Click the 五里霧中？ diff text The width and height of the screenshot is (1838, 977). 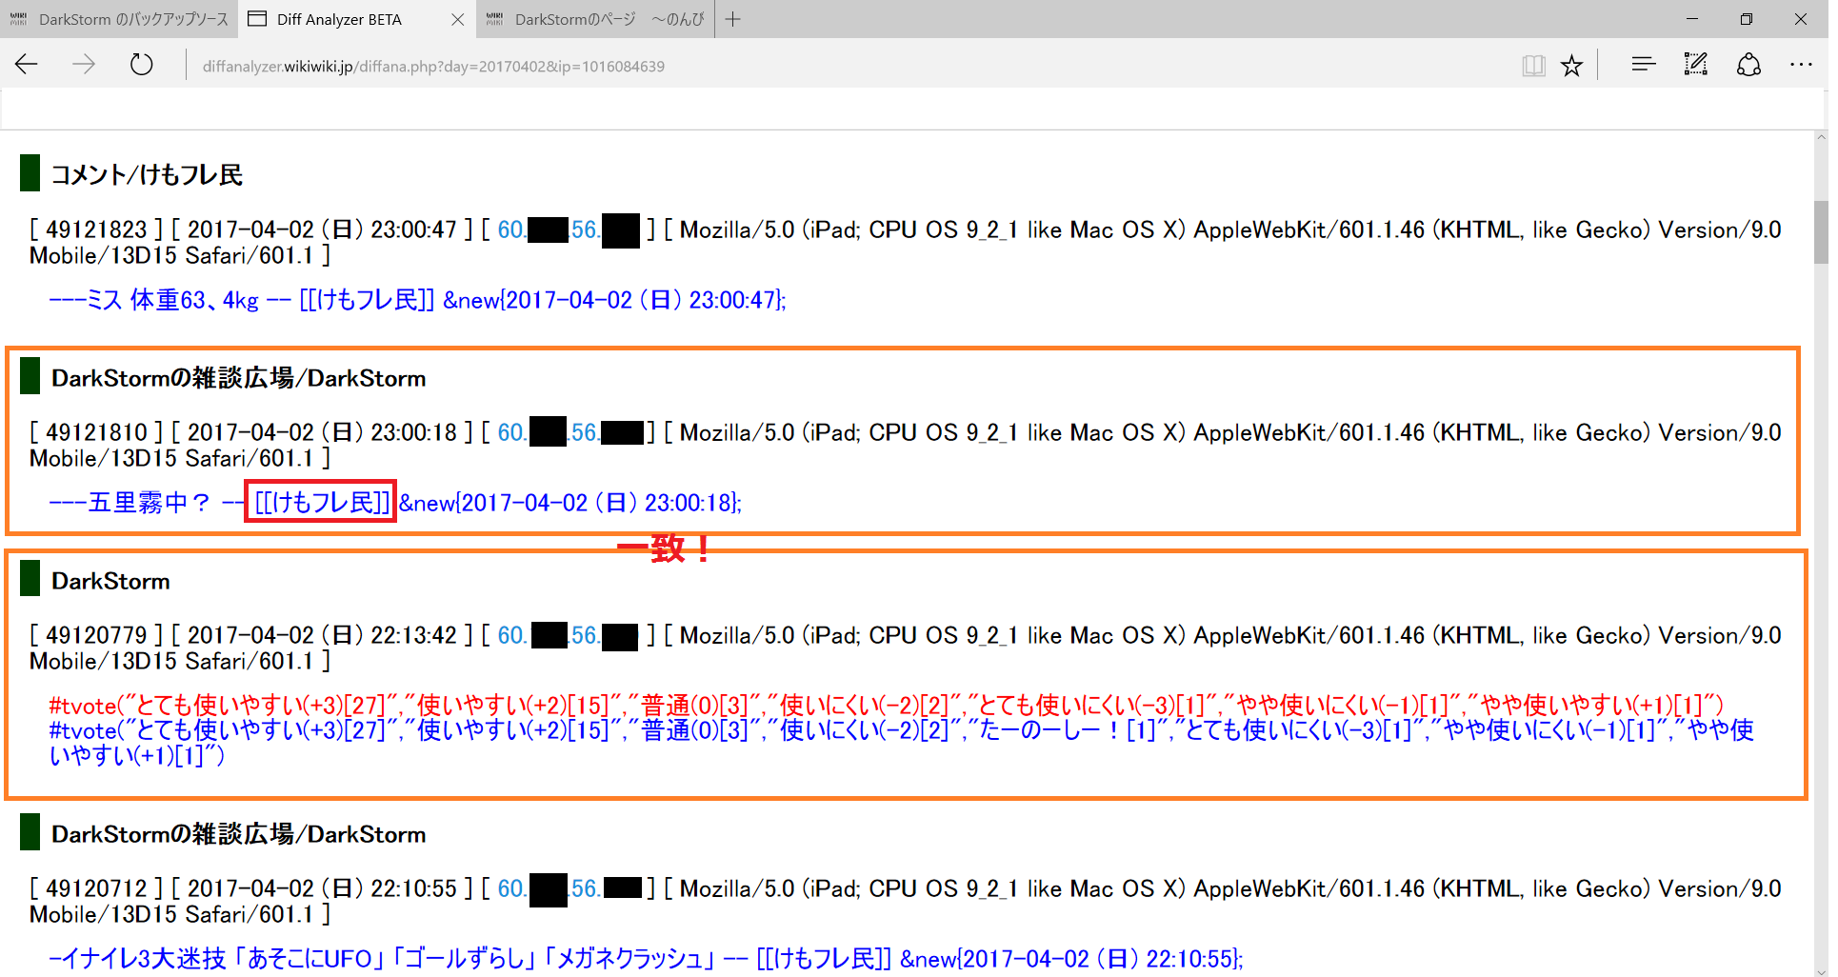149,504
